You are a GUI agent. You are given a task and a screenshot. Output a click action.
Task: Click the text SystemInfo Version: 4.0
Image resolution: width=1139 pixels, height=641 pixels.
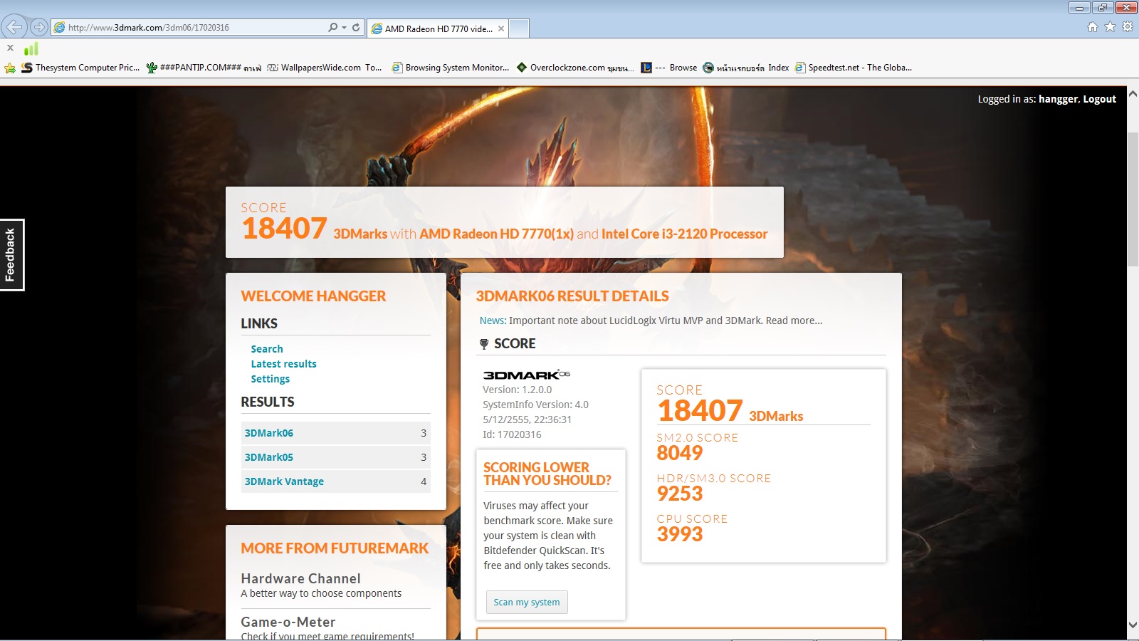click(x=536, y=405)
